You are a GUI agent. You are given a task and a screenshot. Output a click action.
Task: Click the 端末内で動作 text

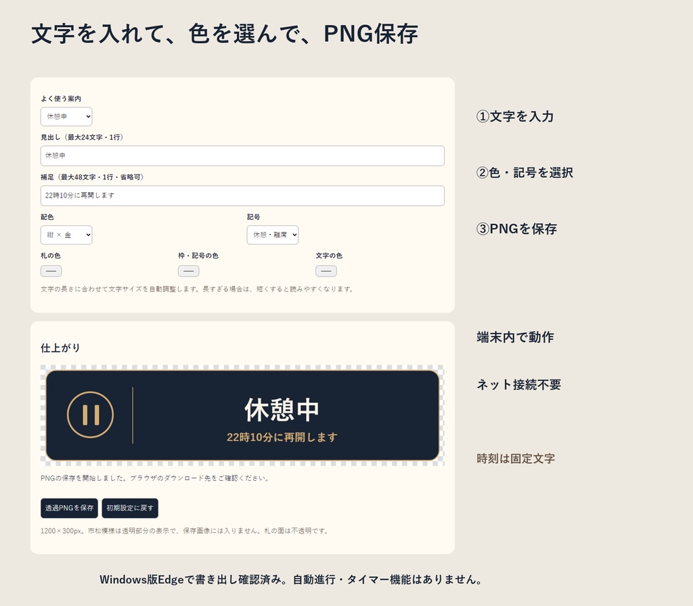[515, 337]
